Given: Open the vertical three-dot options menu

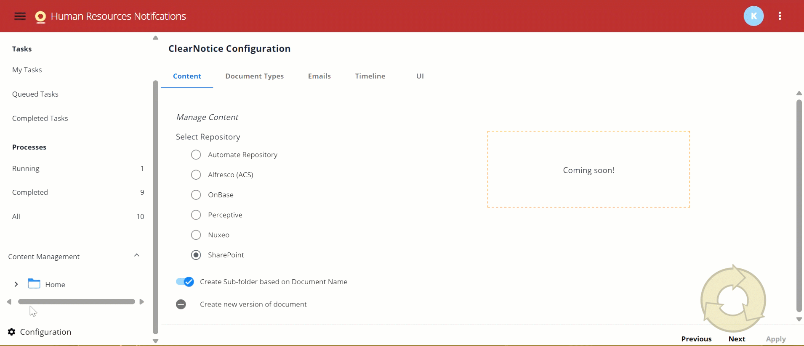Looking at the screenshot, I should coord(780,16).
